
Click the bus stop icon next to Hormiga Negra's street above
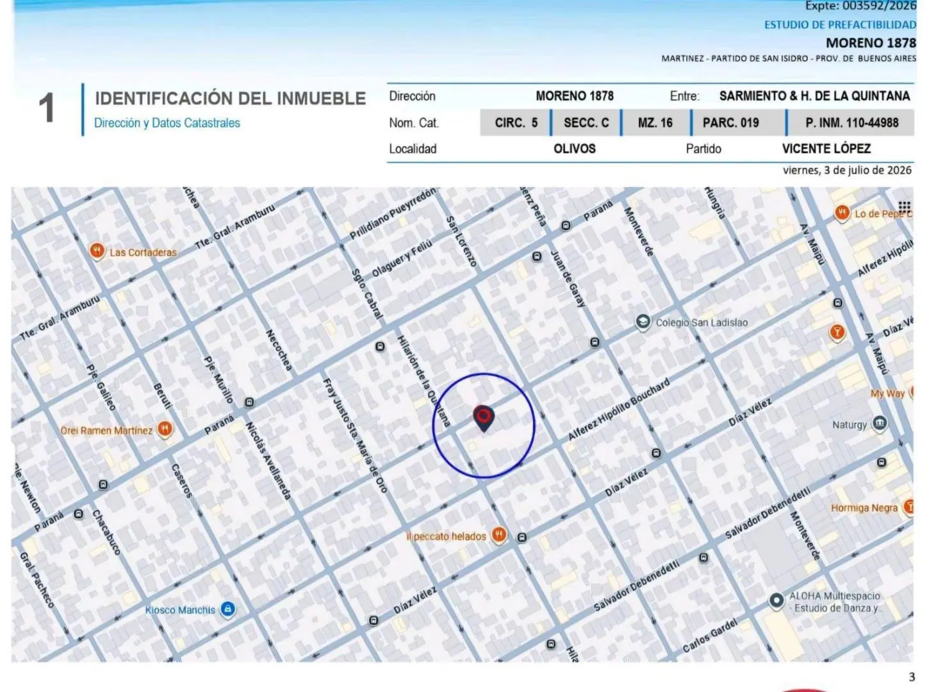click(882, 462)
